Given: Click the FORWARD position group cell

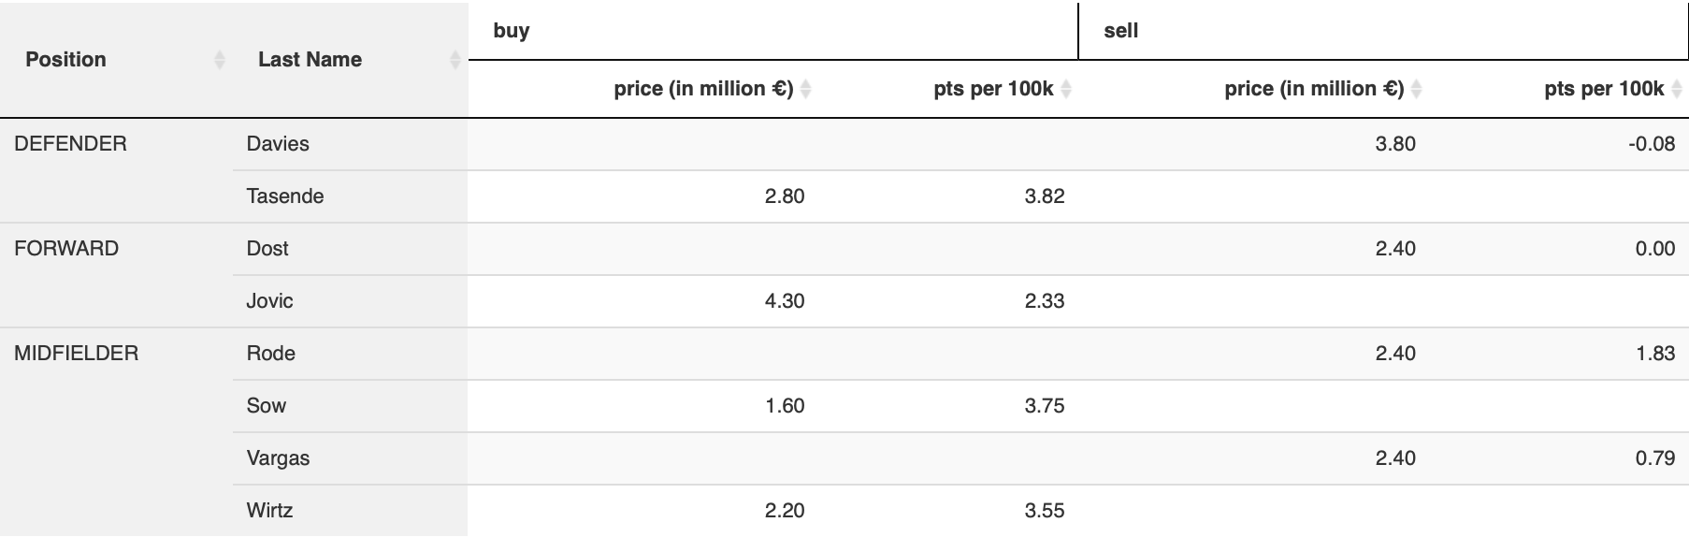Looking at the screenshot, I should click(66, 249).
